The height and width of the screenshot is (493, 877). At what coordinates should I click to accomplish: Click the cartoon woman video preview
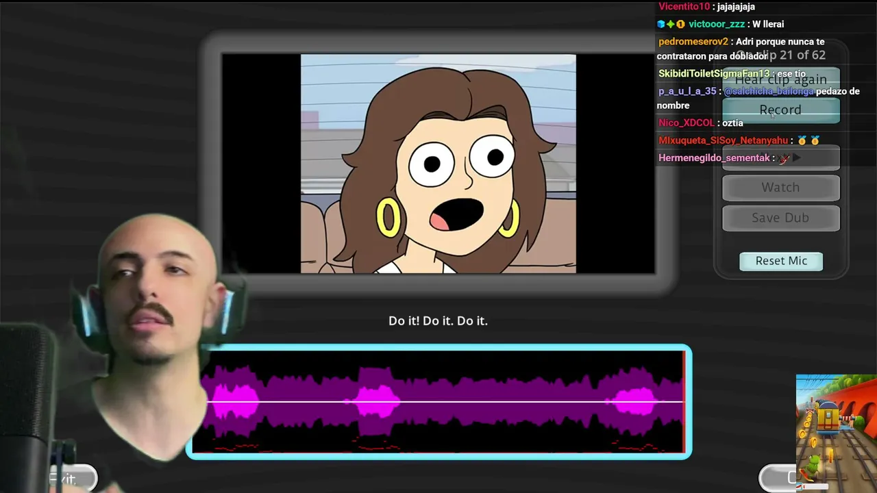(438, 164)
